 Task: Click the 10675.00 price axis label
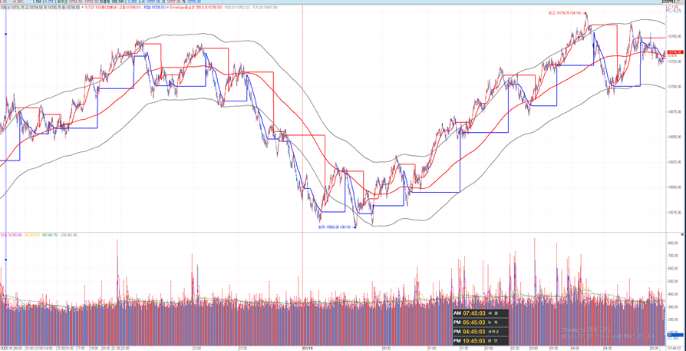click(x=674, y=111)
